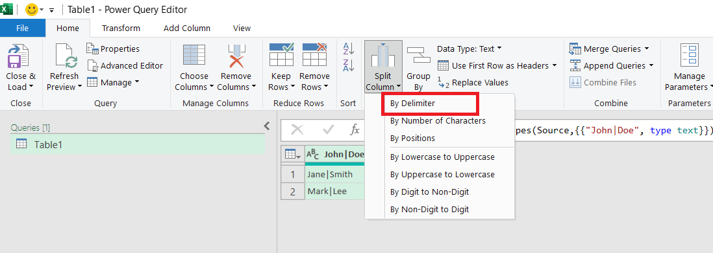Choose By Number of Characters
Screen dimensions: 713x253
[x=438, y=120]
